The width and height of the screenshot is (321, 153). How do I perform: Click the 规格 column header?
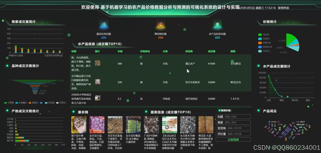pos(233,51)
